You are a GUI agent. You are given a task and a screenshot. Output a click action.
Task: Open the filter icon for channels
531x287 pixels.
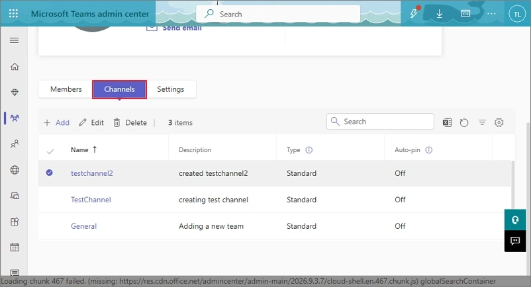tap(482, 122)
